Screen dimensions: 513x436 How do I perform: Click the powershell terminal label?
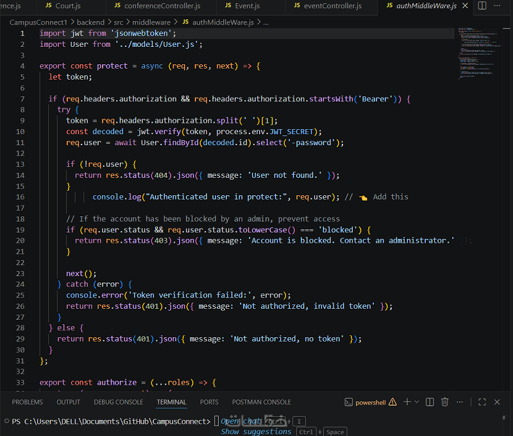click(x=371, y=402)
